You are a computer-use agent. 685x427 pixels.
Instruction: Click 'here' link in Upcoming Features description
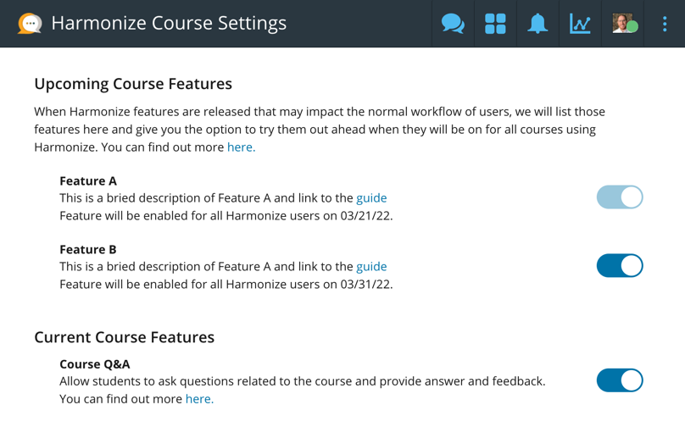coord(241,147)
